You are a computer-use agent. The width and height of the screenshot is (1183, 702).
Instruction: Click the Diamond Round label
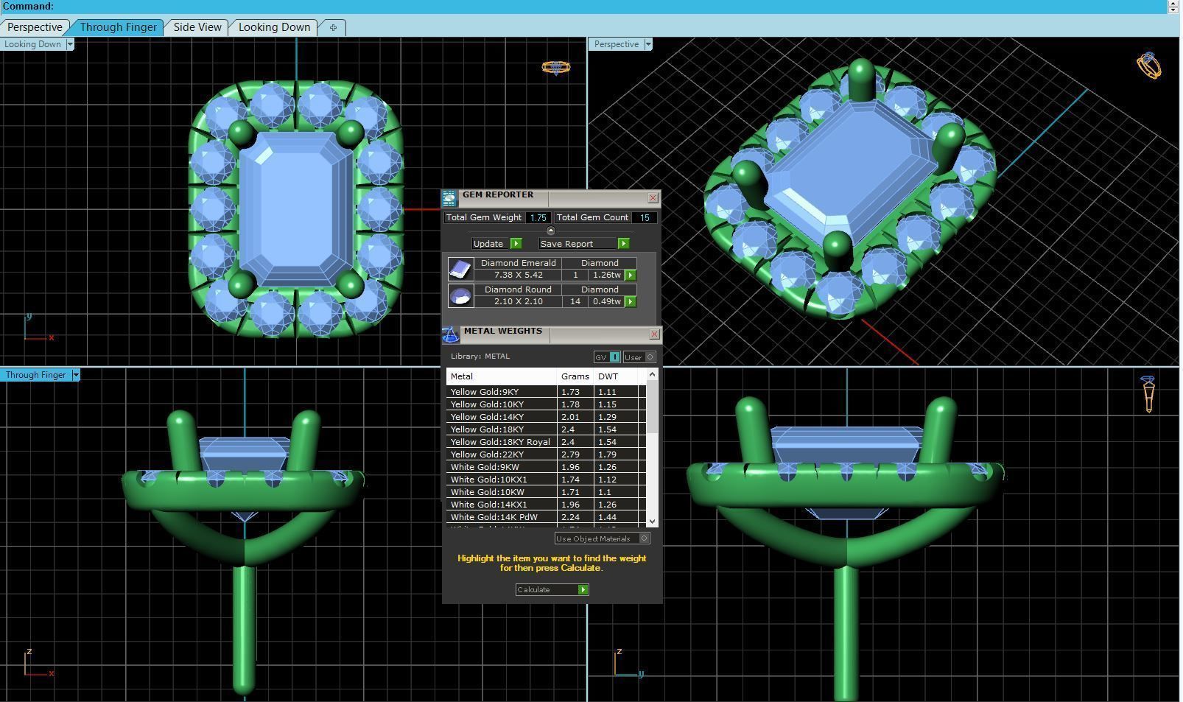pos(518,289)
